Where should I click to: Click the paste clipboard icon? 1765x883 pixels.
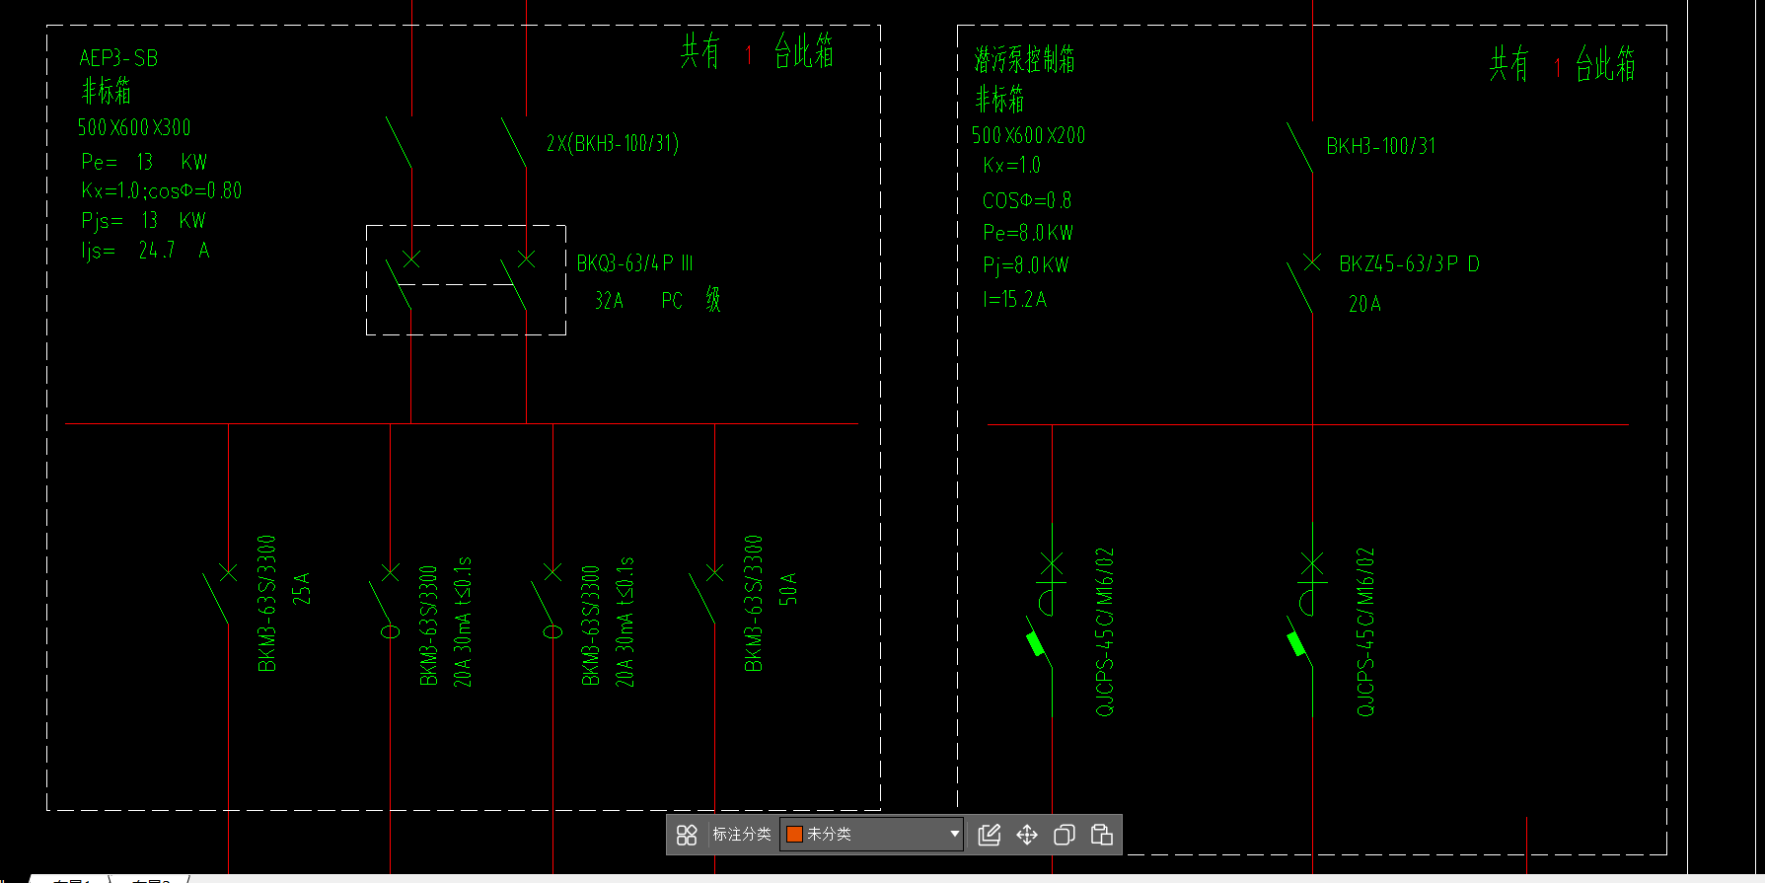coord(1102,835)
